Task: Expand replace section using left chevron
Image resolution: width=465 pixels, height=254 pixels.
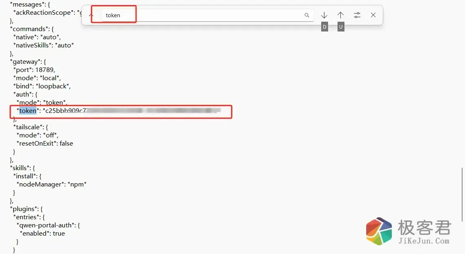Action: pos(91,15)
